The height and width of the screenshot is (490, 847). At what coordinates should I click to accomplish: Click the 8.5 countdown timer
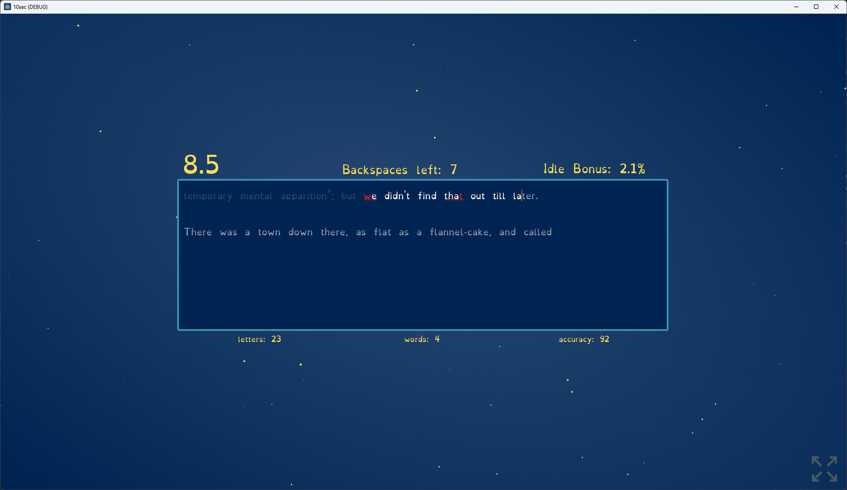[201, 164]
